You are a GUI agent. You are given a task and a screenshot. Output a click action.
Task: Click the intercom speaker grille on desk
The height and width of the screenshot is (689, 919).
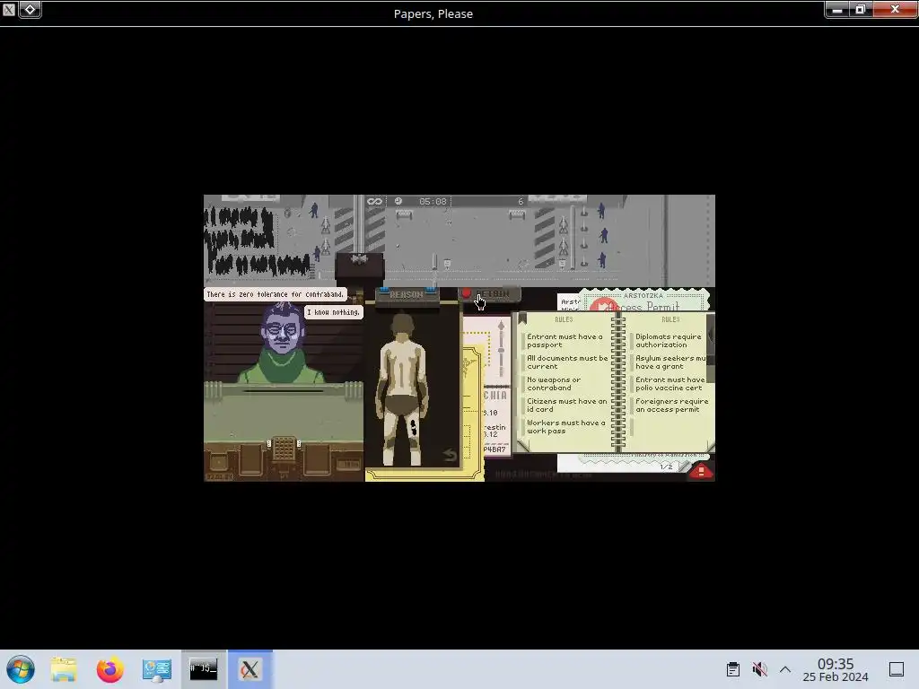[284, 449]
